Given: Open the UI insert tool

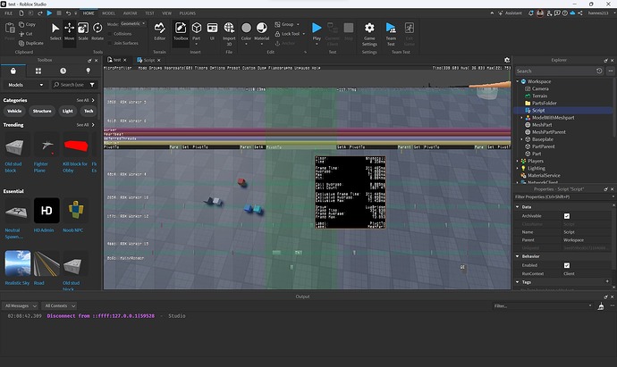Looking at the screenshot, I should coord(212,31).
